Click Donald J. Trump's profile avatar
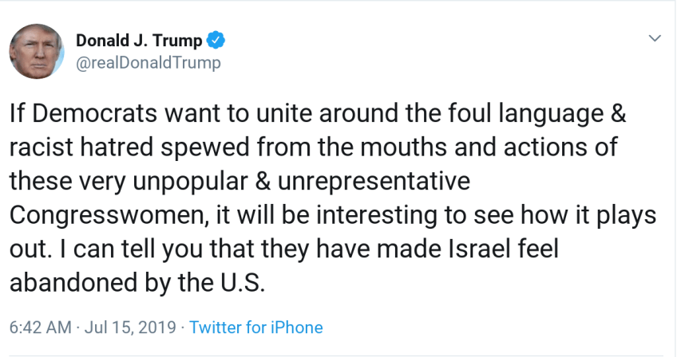This screenshot has width=677, height=357. [38, 51]
